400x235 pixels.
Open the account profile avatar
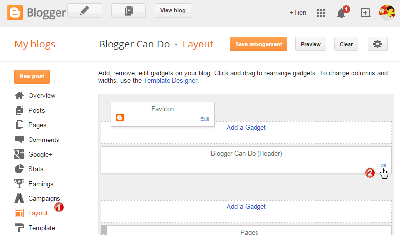pyautogui.click(x=387, y=12)
